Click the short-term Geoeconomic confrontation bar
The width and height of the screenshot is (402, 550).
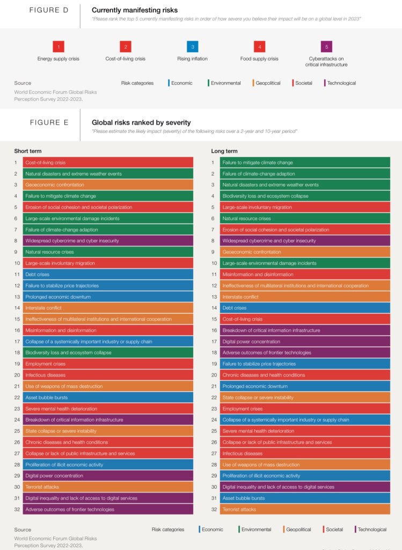tap(107, 185)
